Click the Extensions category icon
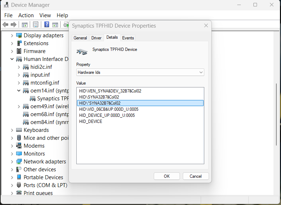The image size is (281, 205). 19,43
